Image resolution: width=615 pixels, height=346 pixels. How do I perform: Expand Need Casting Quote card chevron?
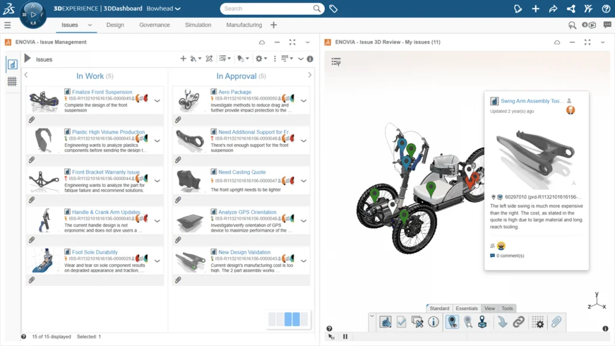[x=303, y=181]
